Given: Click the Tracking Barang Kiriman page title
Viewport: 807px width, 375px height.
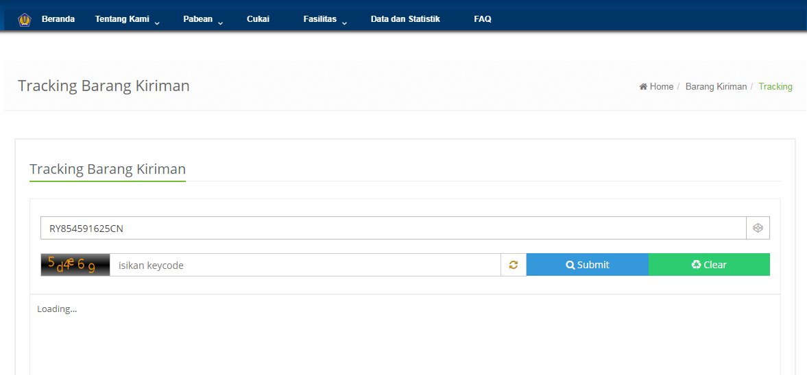Looking at the screenshot, I should (x=104, y=86).
